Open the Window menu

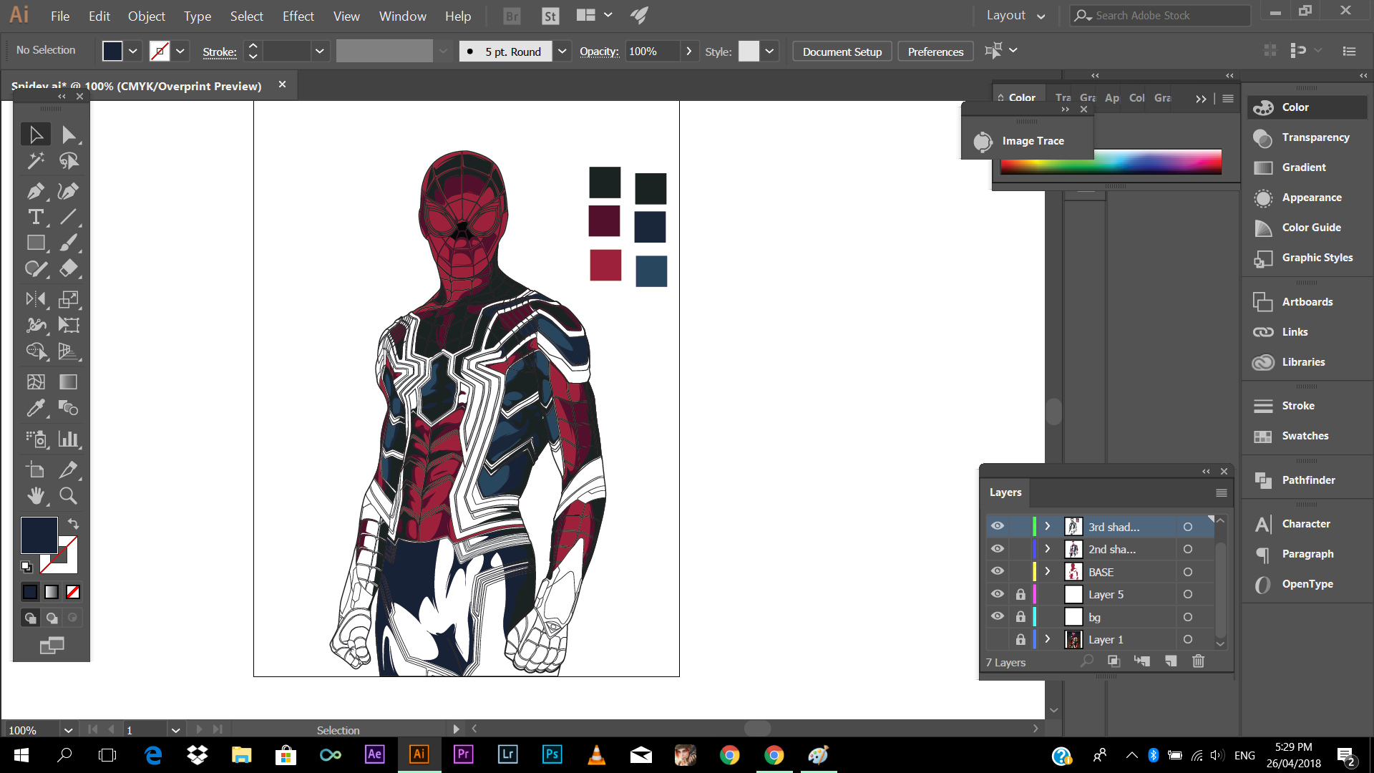(x=403, y=16)
